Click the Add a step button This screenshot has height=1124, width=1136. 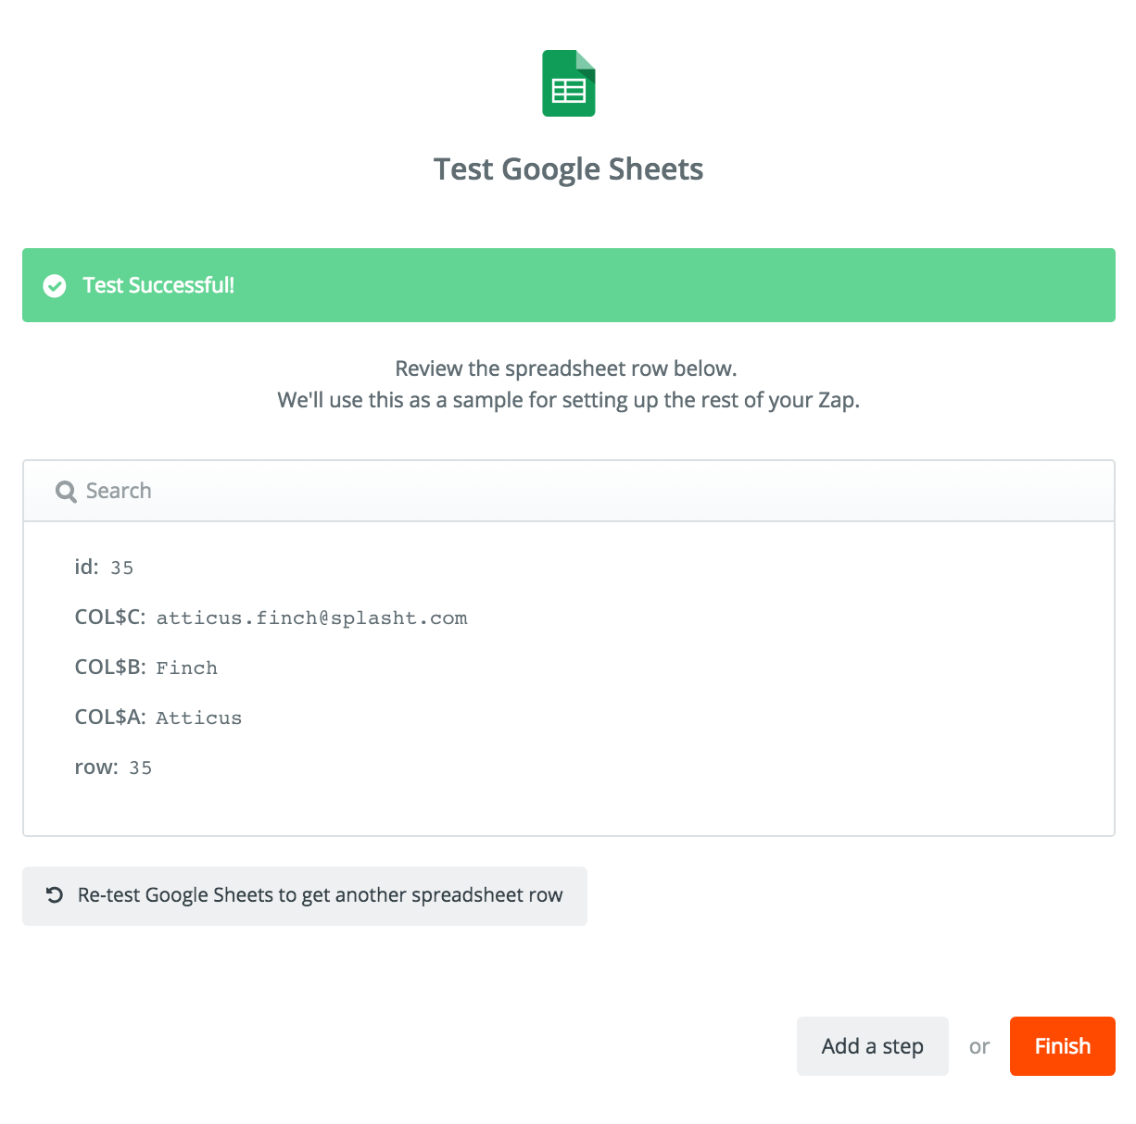coord(873,1046)
